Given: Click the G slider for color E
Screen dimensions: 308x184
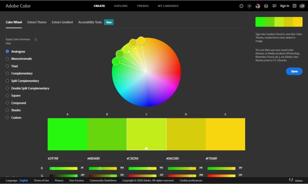Looking at the screenshot, I should pyautogui.click(x=221, y=176).
